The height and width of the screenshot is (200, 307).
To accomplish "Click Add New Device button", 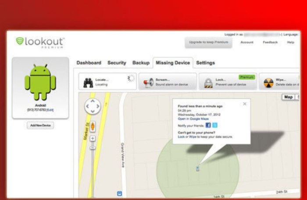I will [40, 125].
